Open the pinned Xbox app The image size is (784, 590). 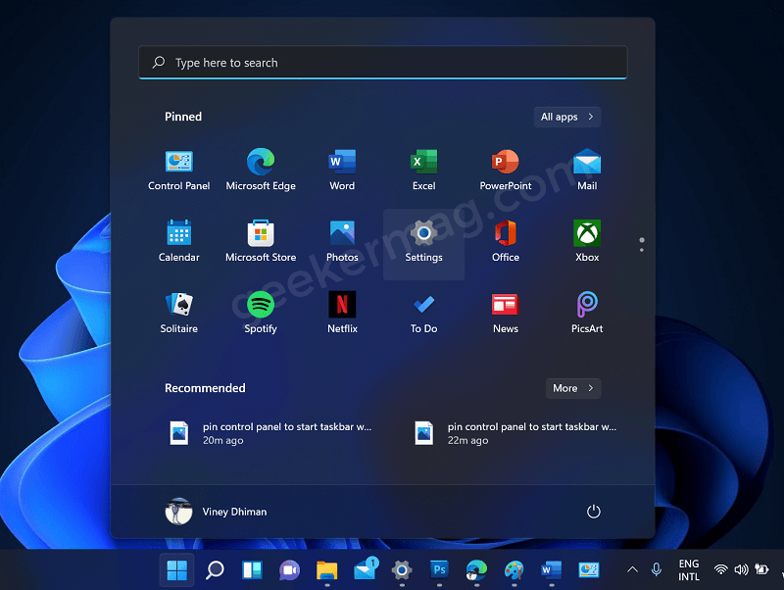(x=587, y=242)
